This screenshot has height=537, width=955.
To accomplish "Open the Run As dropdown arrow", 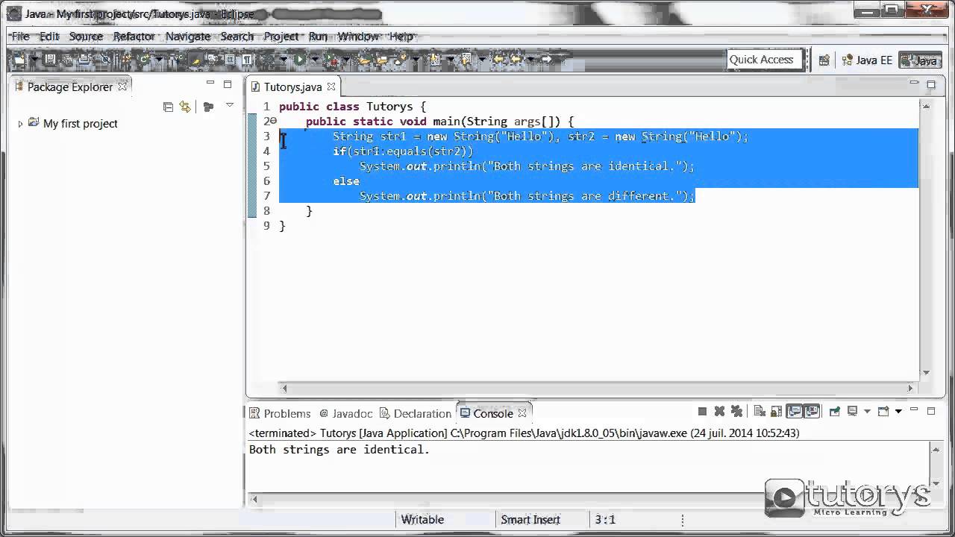I will coord(315,60).
